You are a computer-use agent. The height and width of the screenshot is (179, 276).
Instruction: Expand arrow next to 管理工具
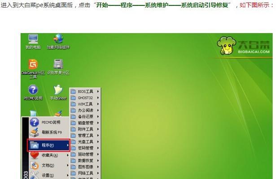pos(98,136)
